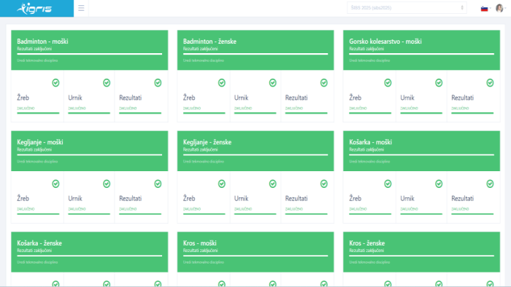511x287 pixels.
Task: Click 'Uredi tekmovalno disciplino' under Kegljanje - moški
Action: 37,161
